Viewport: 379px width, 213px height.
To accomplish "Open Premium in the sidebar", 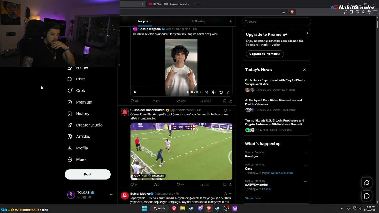I will pyautogui.click(x=80, y=102).
